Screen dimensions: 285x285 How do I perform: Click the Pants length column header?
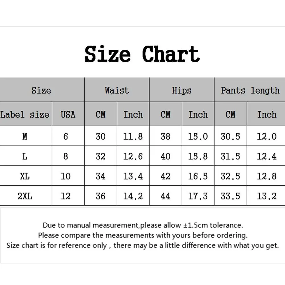(250, 90)
